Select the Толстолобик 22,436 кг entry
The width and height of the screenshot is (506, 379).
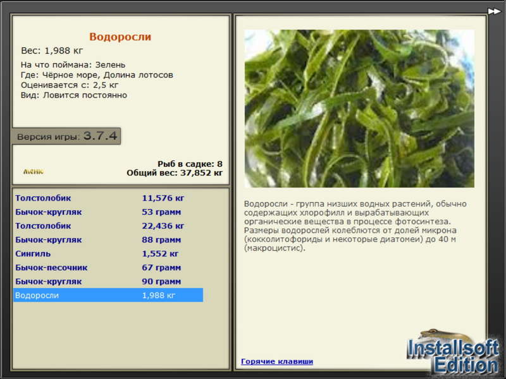[108, 226]
